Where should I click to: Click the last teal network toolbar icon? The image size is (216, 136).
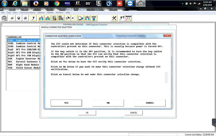click(94, 18)
